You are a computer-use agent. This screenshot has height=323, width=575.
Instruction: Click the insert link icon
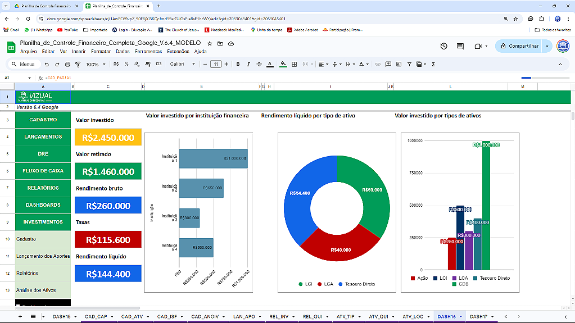pos(378,65)
